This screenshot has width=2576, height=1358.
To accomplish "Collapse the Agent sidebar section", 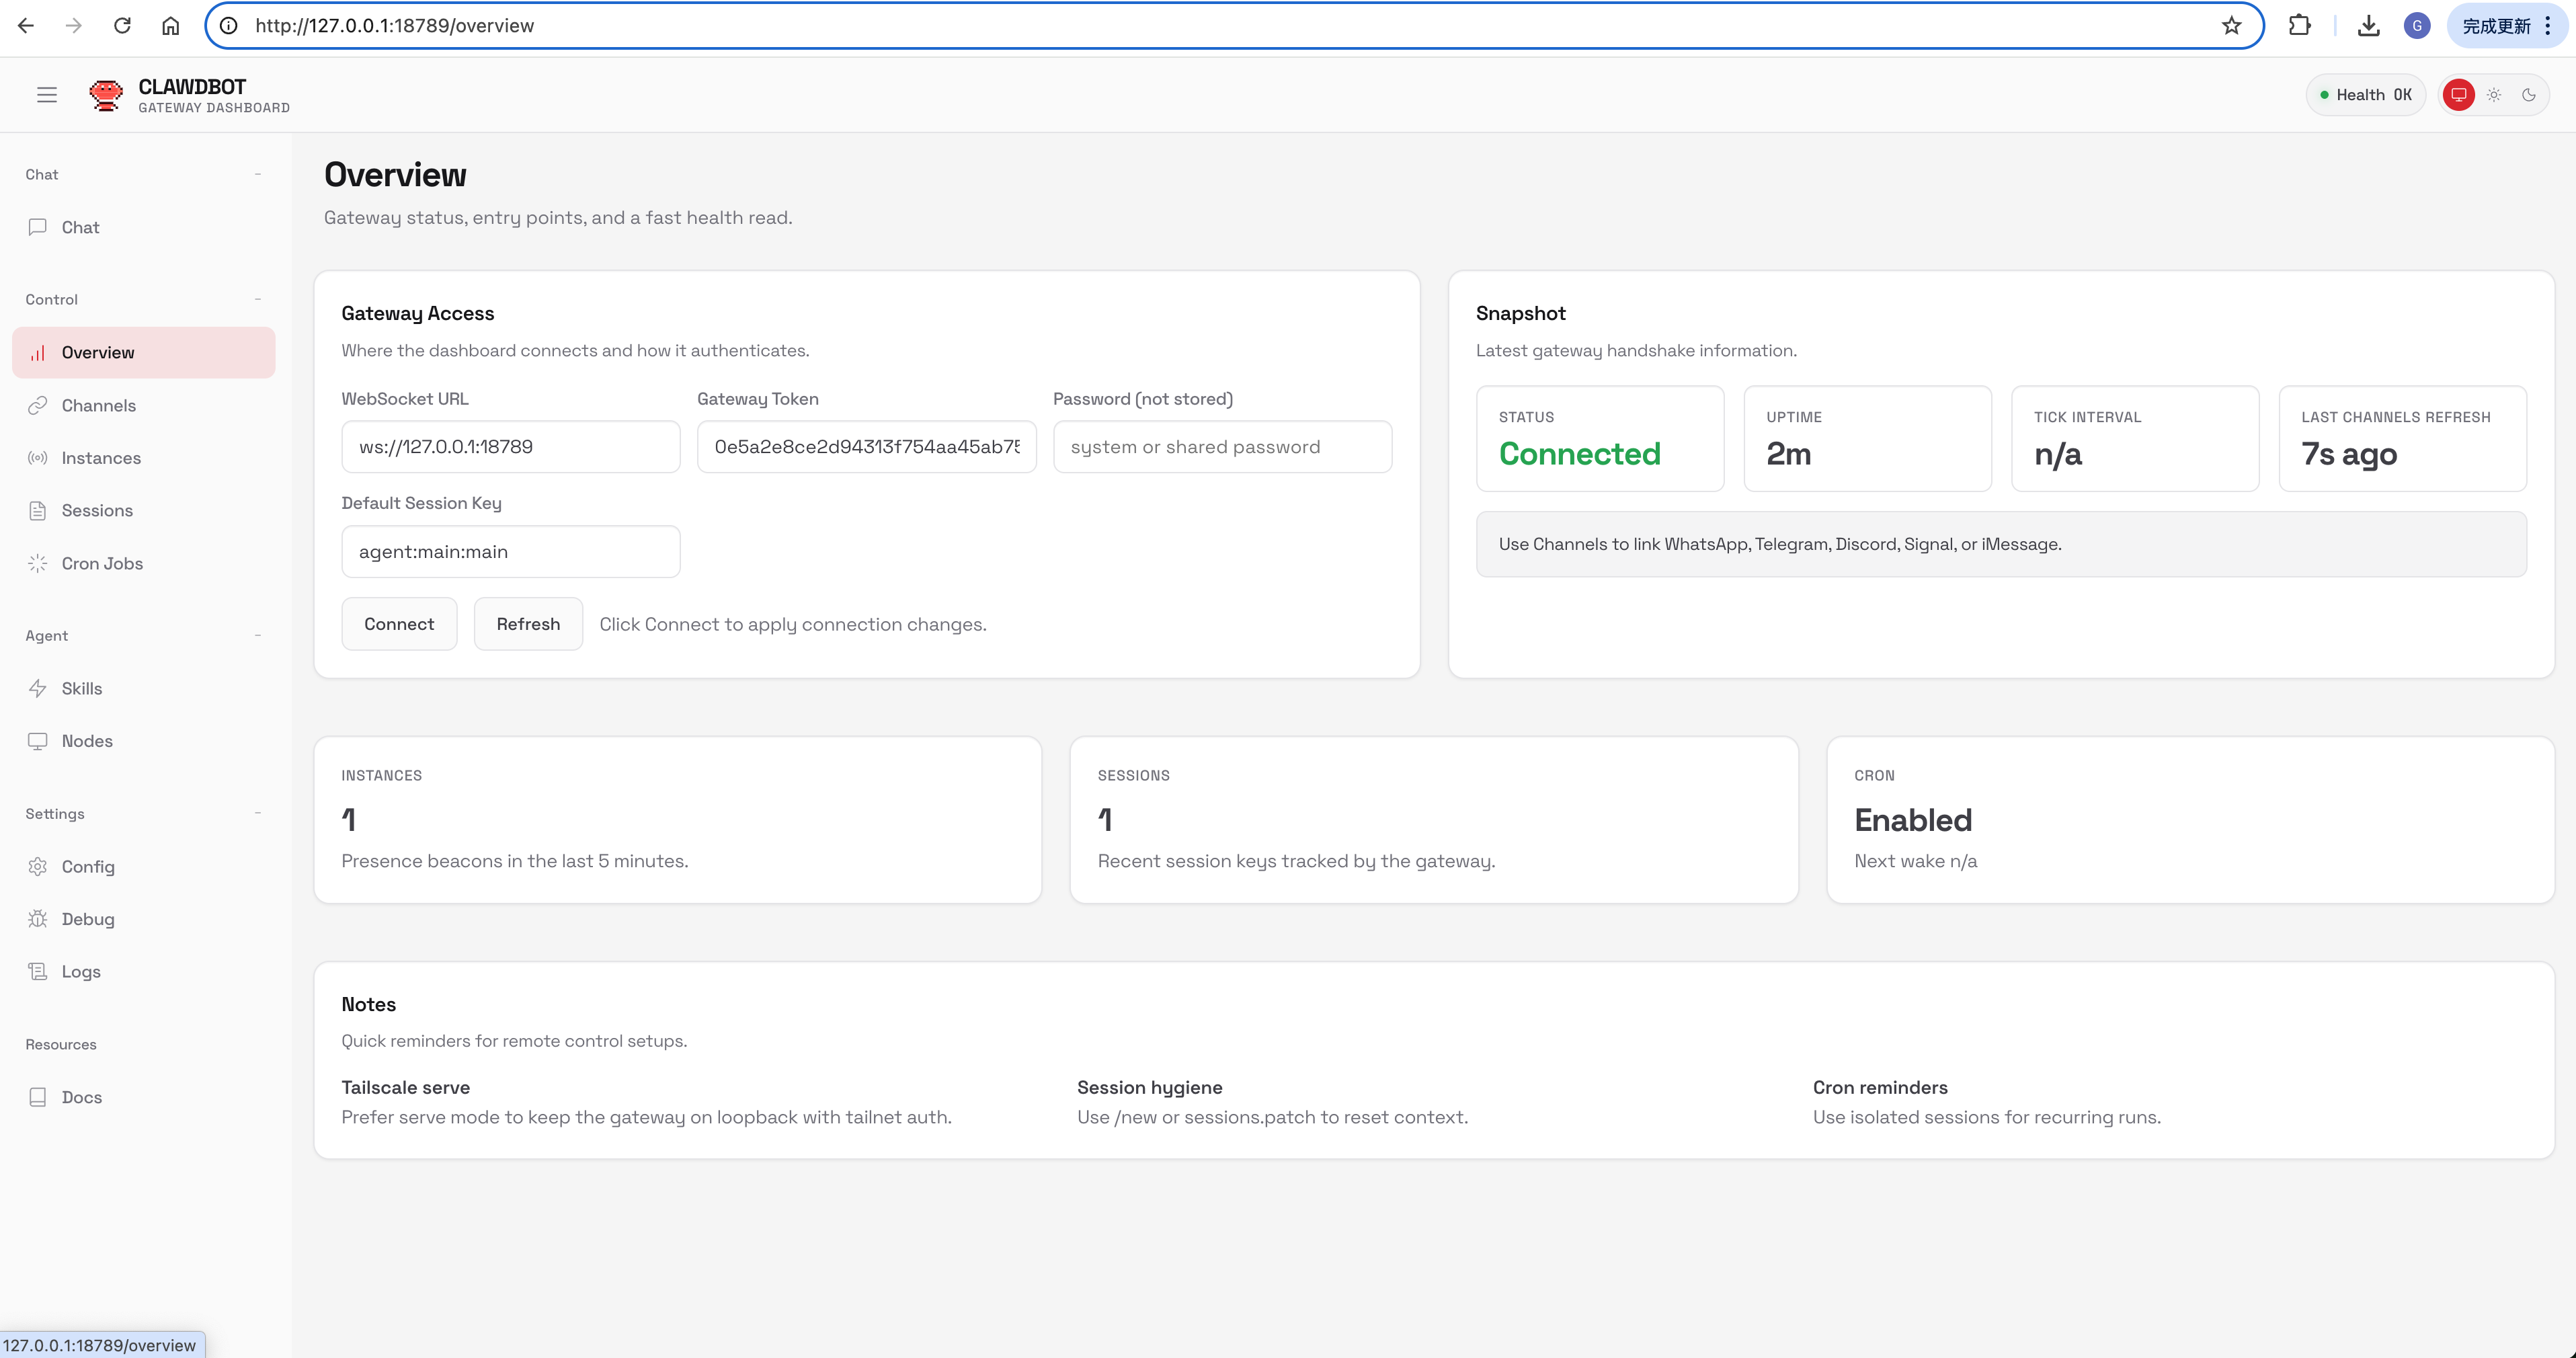I will [x=258, y=635].
